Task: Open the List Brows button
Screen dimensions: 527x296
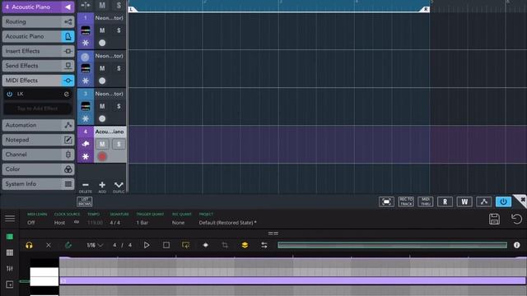Action: coord(85,201)
